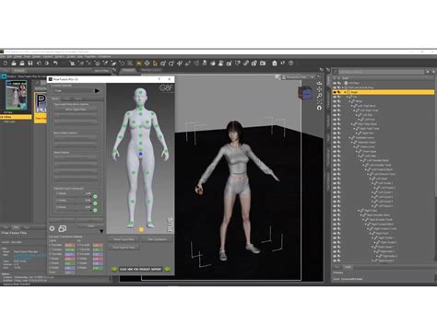The width and height of the screenshot is (437, 335).
Task: Click the help question mark toolbar icon
Action: (290, 64)
